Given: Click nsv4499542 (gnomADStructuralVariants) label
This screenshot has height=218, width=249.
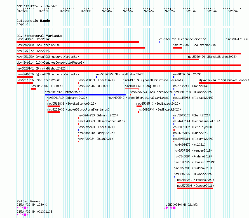Looking at the screenshot, I should click(x=138, y=98).
